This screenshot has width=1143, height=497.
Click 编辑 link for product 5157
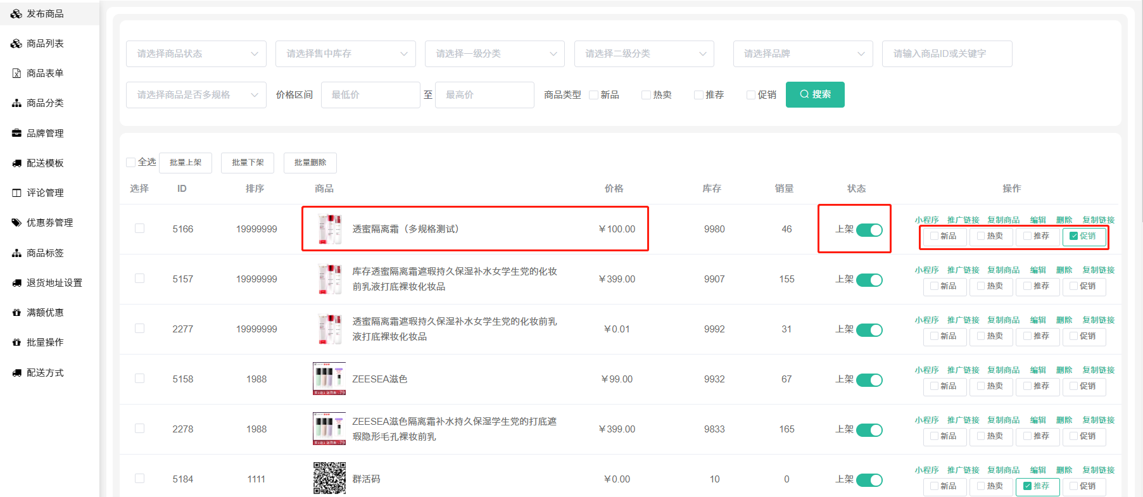click(1038, 270)
